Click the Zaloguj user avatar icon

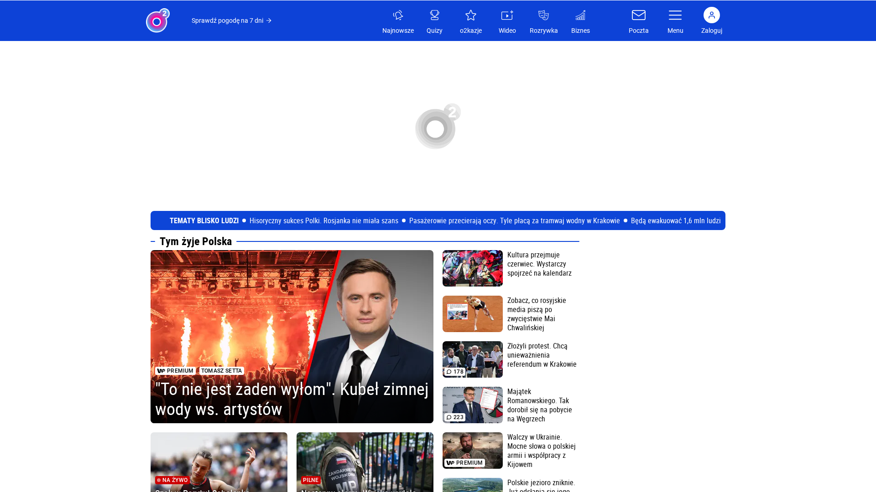coord(712,15)
